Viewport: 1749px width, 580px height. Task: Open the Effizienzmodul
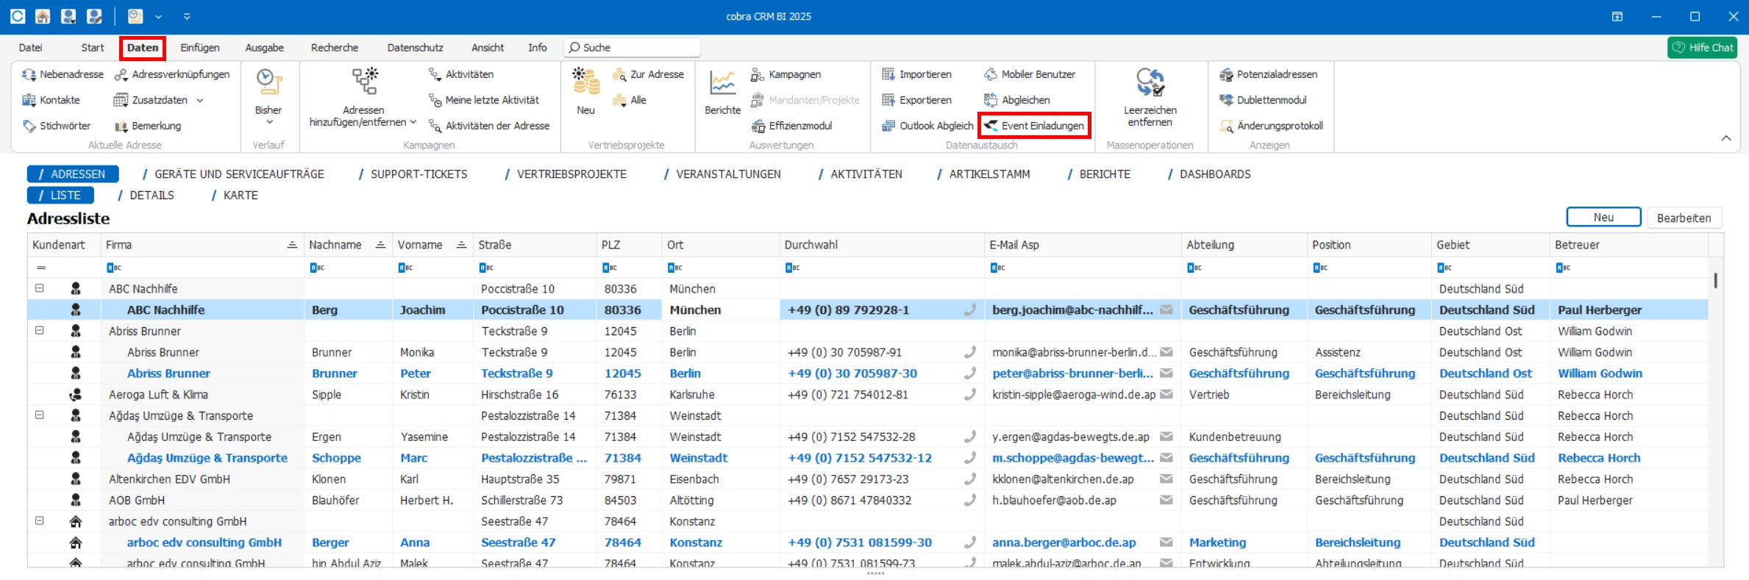pos(799,126)
